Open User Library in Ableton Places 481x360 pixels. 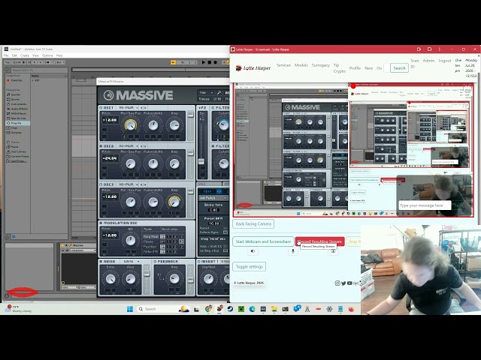pos(18,151)
